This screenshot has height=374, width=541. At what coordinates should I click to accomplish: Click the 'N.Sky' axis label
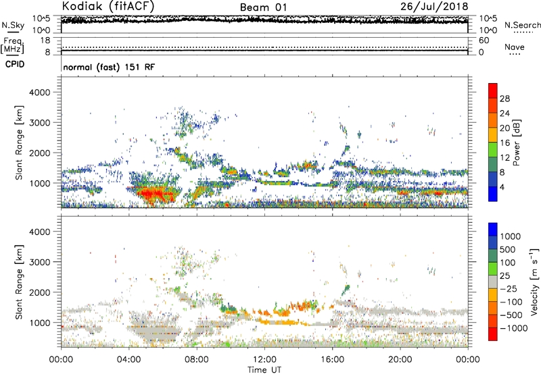click(x=13, y=25)
